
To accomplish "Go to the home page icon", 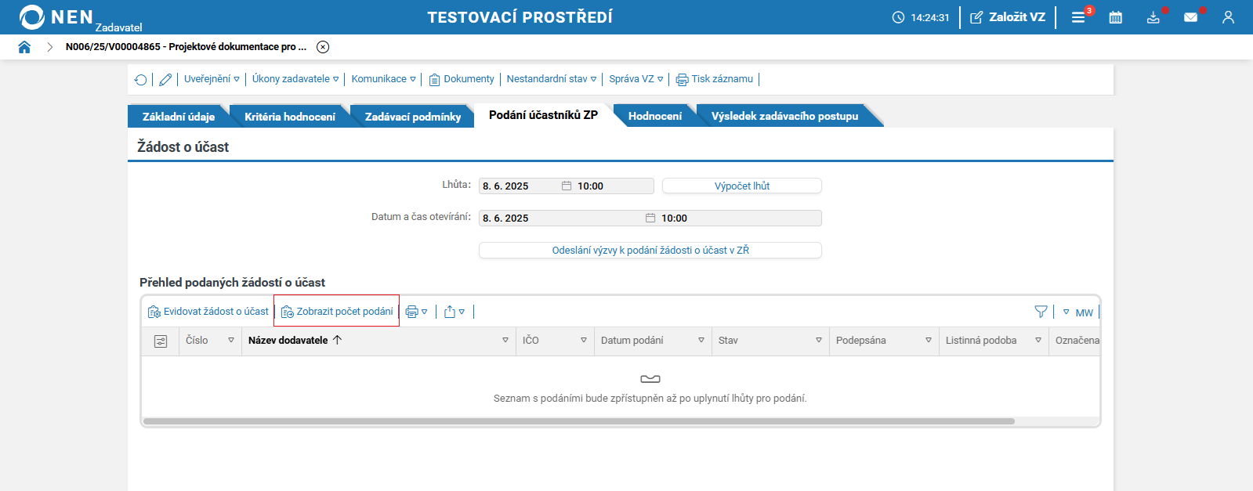I will click(24, 47).
